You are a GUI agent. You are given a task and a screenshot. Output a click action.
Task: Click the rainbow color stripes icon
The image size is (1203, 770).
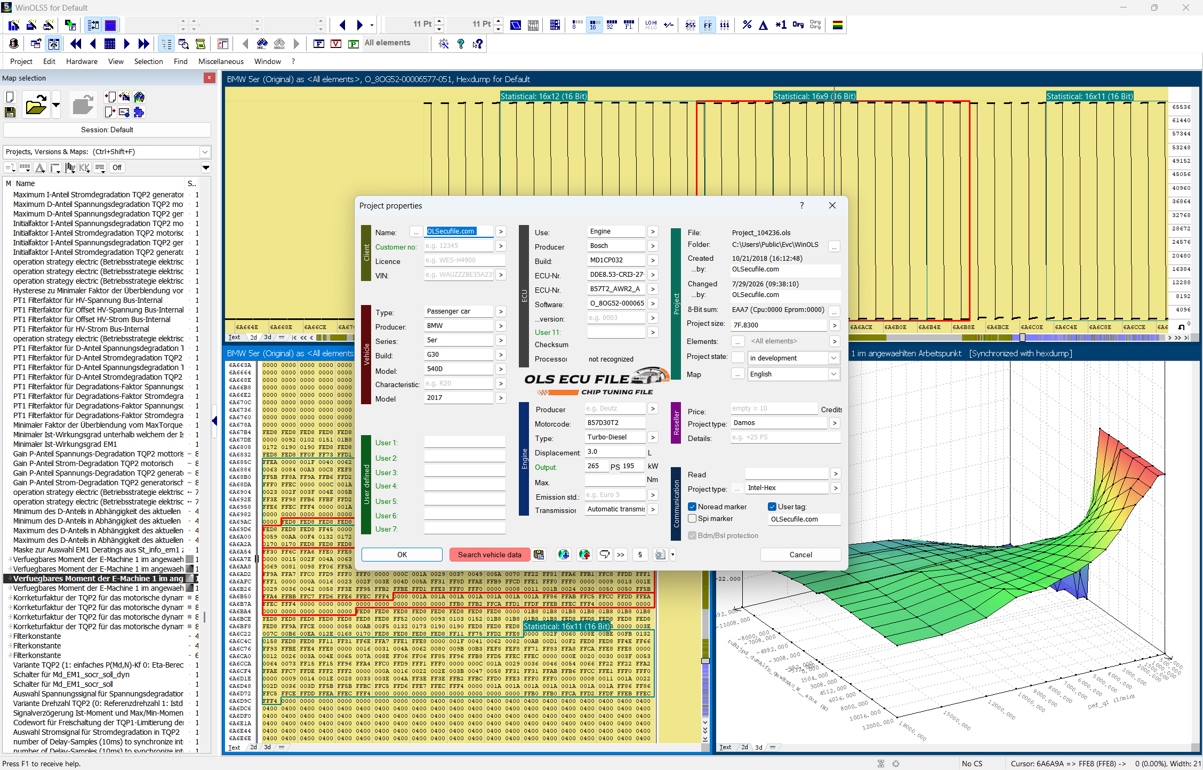point(838,25)
